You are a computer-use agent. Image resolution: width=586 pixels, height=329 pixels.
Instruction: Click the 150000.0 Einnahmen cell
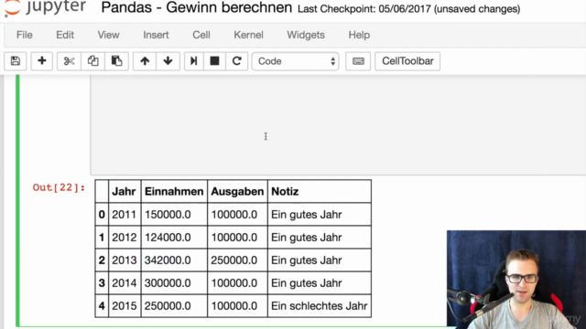tap(174, 215)
